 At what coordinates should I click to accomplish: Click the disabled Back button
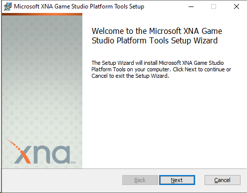(x=140, y=180)
